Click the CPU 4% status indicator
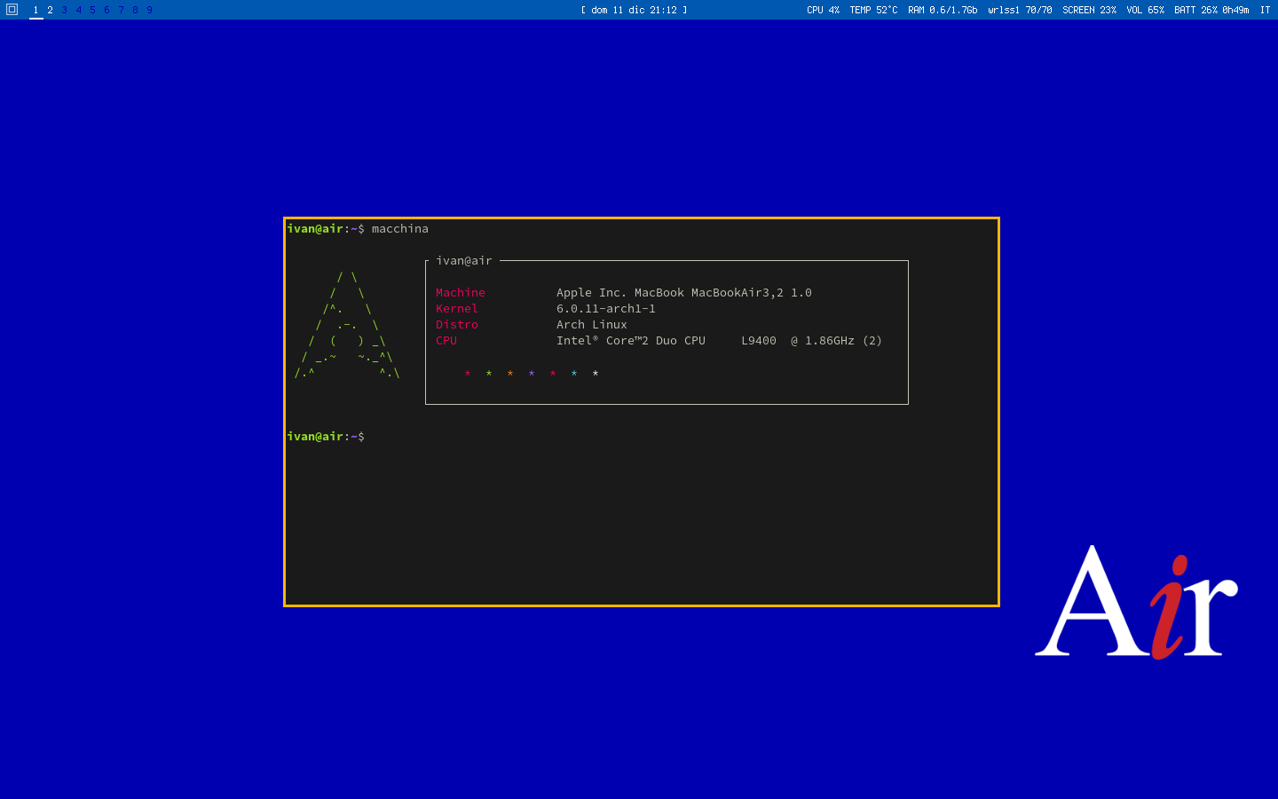This screenshot has width=1278, height=799. [822, 10]
